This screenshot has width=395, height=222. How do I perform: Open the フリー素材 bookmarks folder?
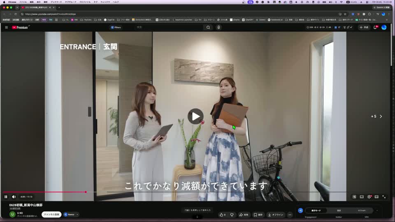123,20
